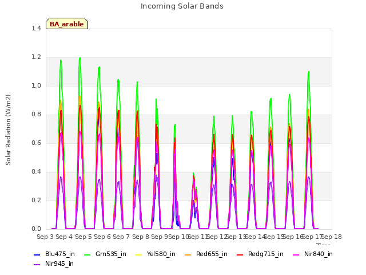Click the Sep 5 x-axis label
This screenshot has width=366, height=275.
pyautogui.click(x=83, y=237)
